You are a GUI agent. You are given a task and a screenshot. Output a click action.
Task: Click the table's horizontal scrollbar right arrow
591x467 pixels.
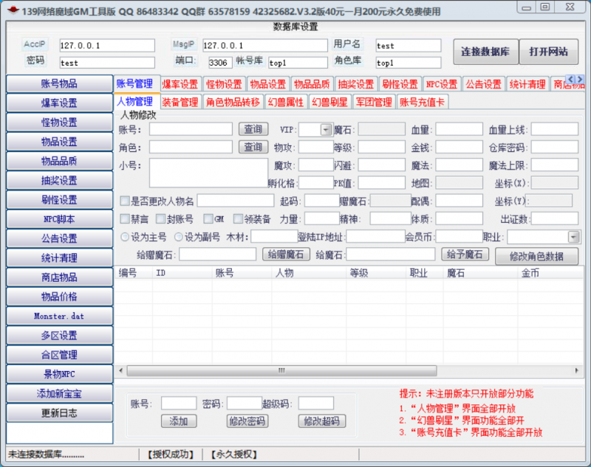(x=578, y=370)
